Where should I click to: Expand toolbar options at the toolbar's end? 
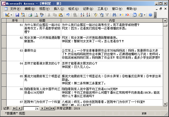pyautogui.click(x=155, y=15)
